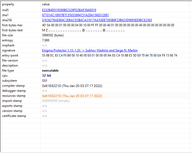Select the 'M Z' first-bytes-text value
The height and width of the screenshot is (153, 192).
tap(83, 30)
